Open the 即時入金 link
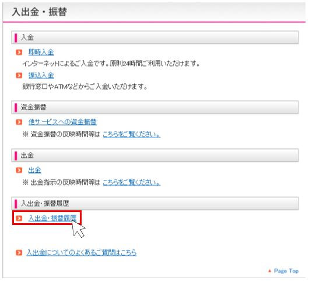 (41, 53)
